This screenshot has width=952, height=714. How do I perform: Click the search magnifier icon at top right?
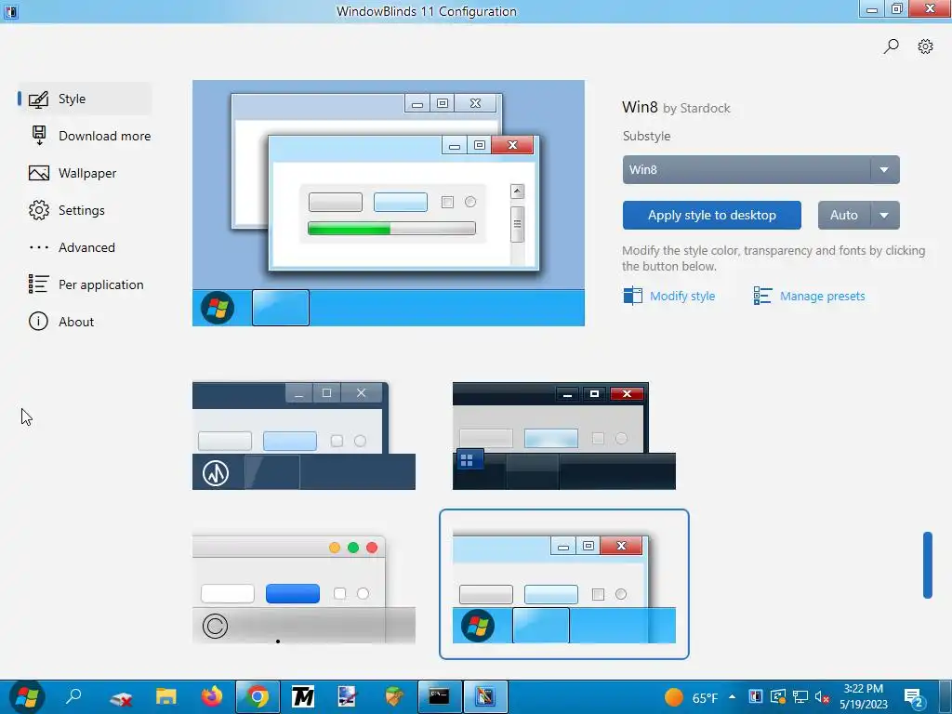point(891,46)
